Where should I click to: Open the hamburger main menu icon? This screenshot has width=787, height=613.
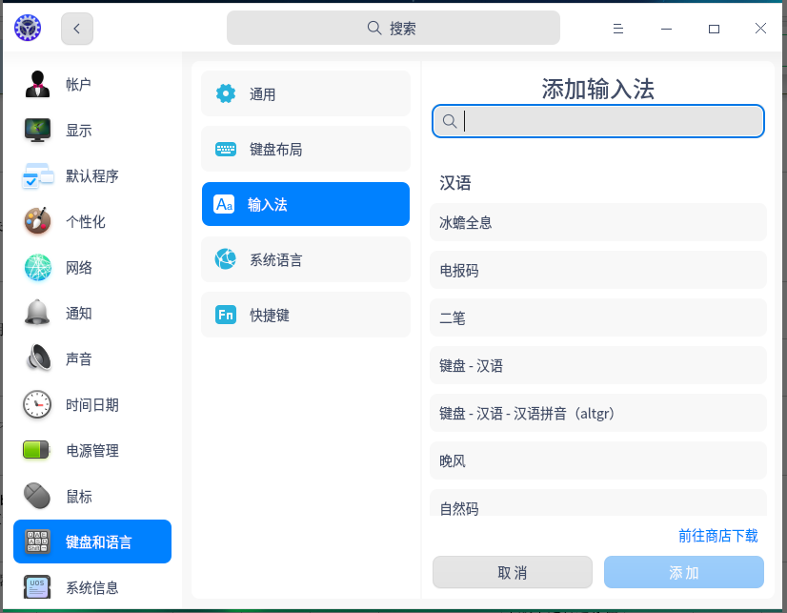[x=618, y=29]
